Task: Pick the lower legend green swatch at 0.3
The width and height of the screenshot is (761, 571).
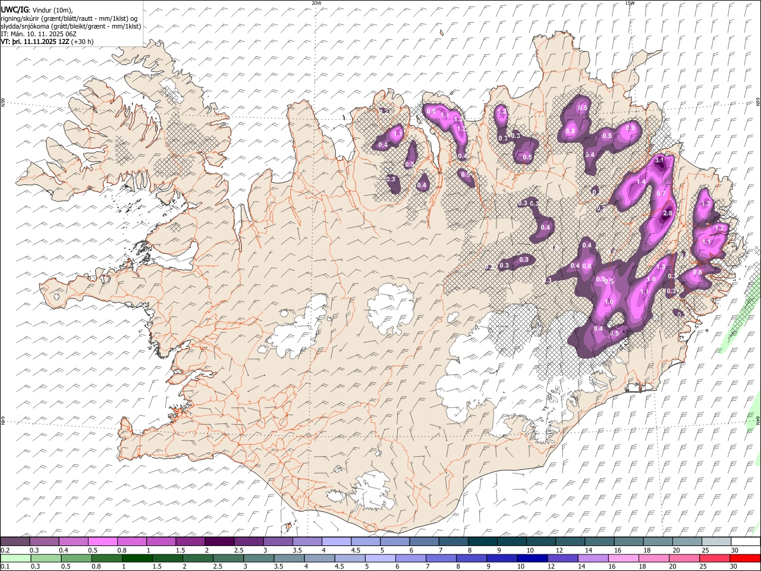Action: (46, 558)
